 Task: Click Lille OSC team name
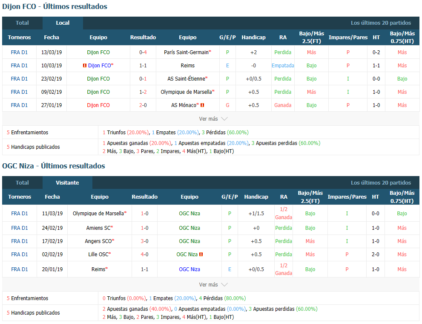point(98,254)
